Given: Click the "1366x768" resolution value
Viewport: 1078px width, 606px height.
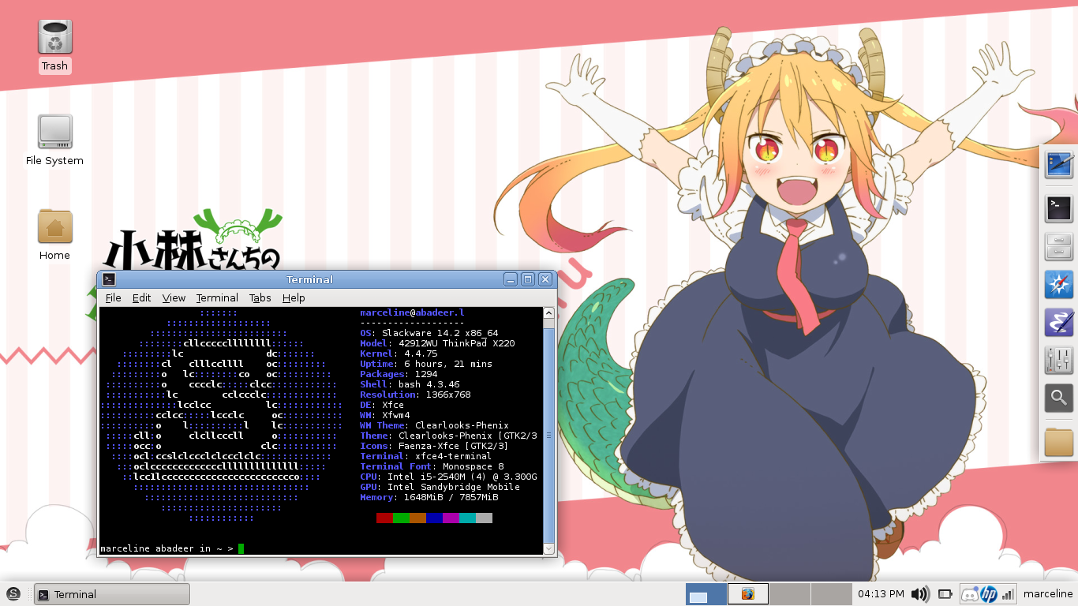Looking at the screenshot, I should click(x=448, y=395).
